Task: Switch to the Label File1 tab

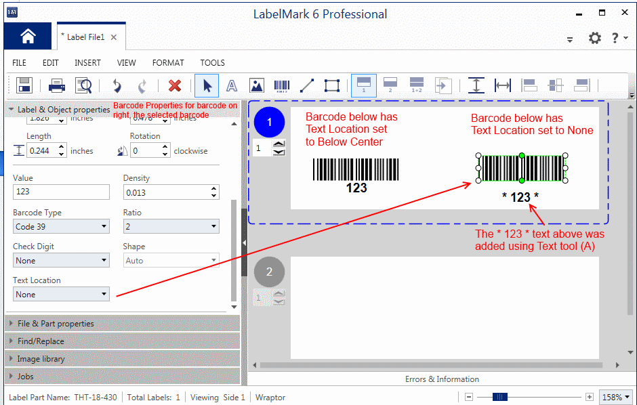Action: (85, 37)
